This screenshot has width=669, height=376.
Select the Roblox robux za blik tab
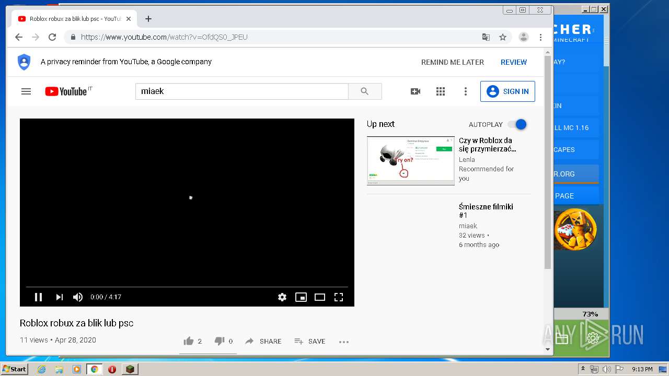tap(74, 19)
